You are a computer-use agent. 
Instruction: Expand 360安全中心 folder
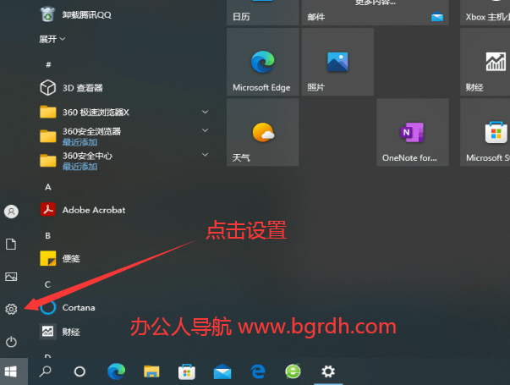(205, 155)
